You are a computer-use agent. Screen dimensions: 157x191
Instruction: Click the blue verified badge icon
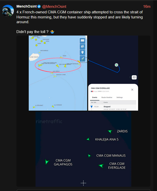click(x=39, y=7)
